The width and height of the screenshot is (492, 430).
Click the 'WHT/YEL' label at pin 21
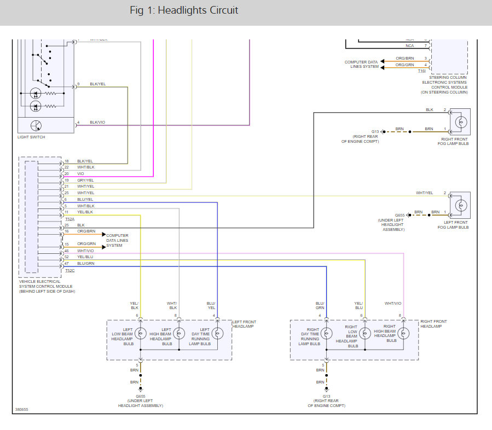click(85, 187)
